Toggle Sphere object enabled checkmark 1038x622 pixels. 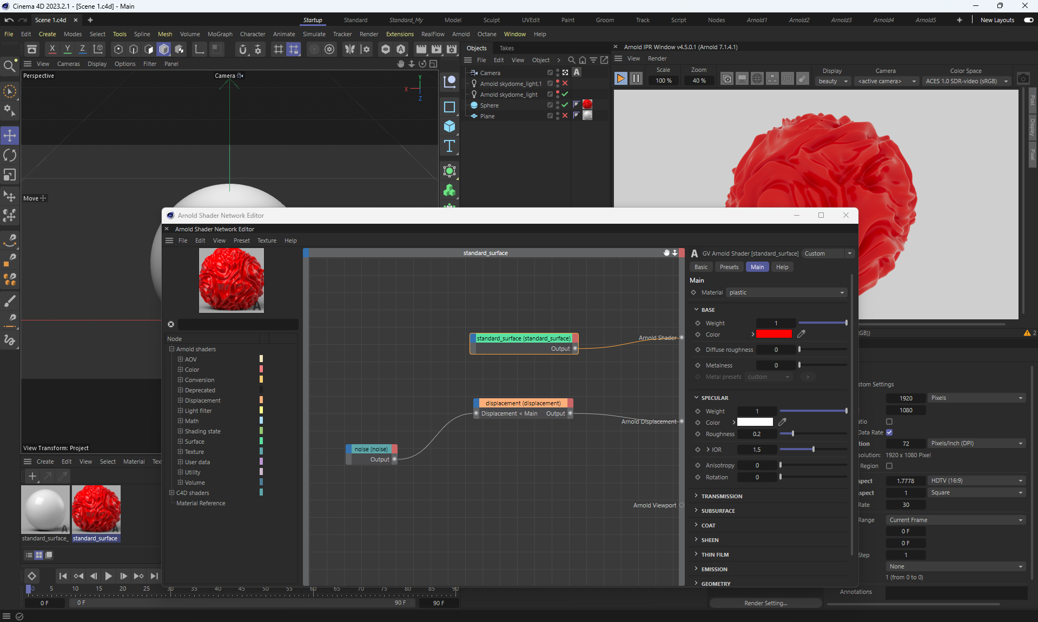point(565,105)
